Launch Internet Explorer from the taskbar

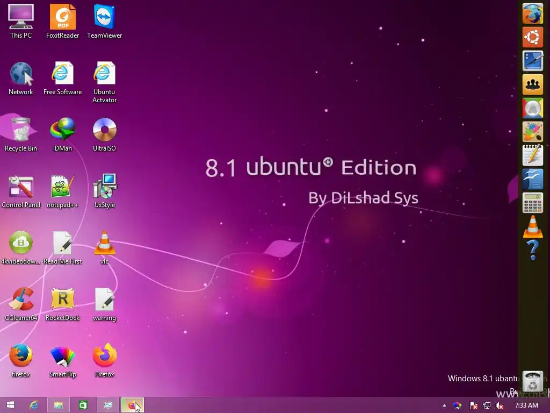pyautogui.click(x=34, y=405)
